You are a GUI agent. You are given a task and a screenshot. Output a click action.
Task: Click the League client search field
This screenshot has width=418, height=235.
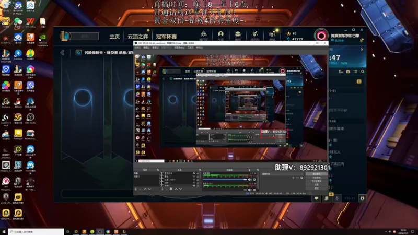pyautogui.click(x=85, y=36)
